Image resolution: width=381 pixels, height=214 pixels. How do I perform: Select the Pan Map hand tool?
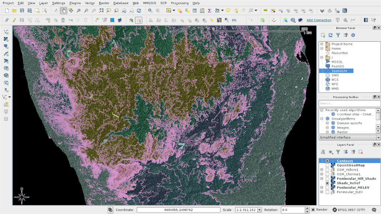coord(64,11)
